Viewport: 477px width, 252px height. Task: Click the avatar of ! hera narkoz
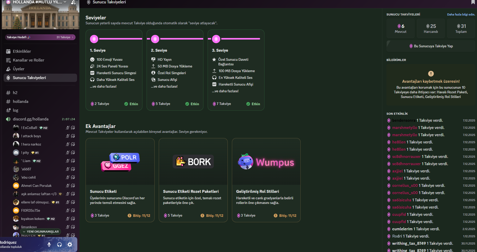point(16,144)
